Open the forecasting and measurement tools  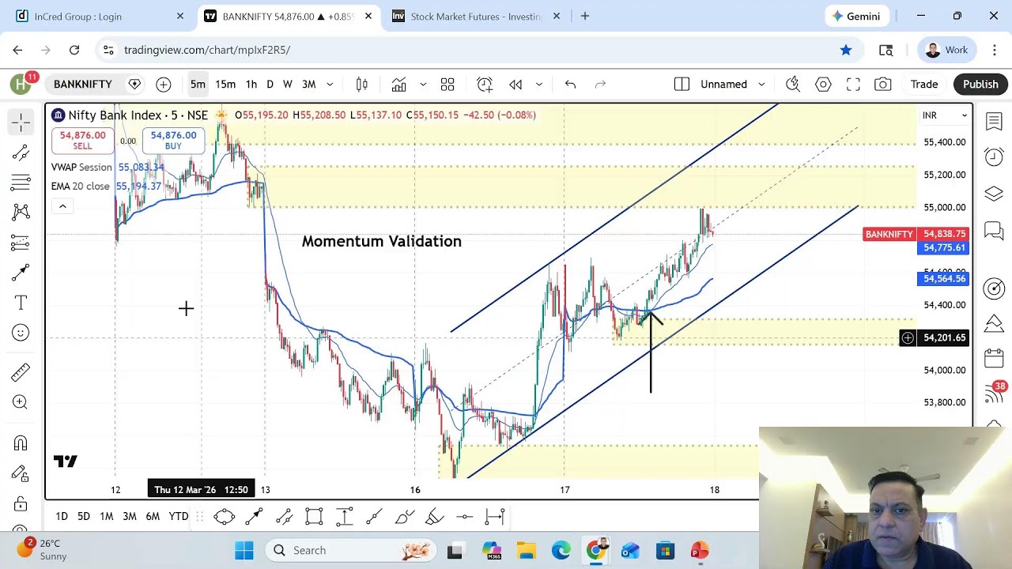(21, 243)
